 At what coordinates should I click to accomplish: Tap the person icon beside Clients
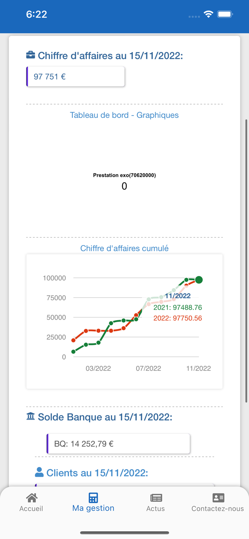[x=39, y=472]
